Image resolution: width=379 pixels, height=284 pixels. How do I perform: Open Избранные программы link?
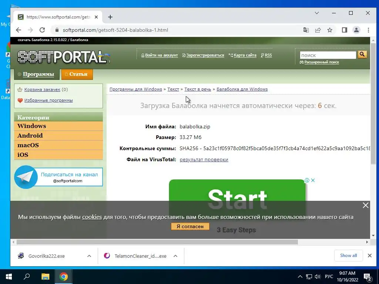coord(48,100)
